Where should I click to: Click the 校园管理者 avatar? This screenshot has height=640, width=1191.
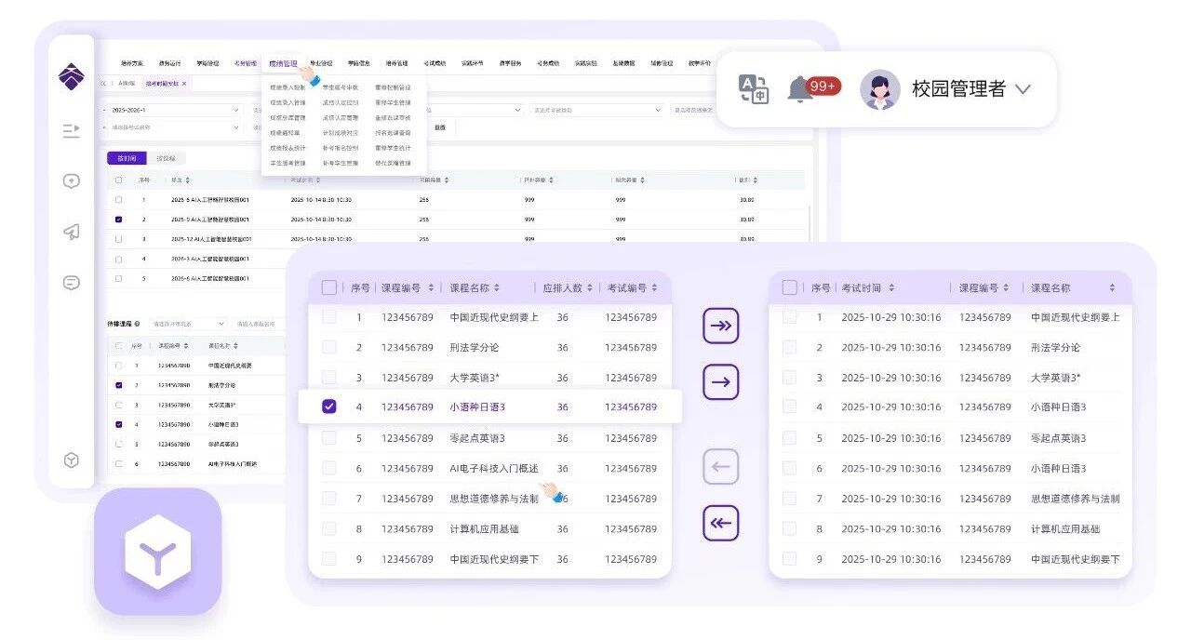[x=879, y=89]
